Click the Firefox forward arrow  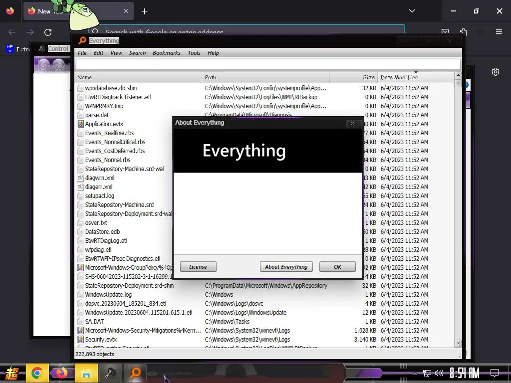29,32
